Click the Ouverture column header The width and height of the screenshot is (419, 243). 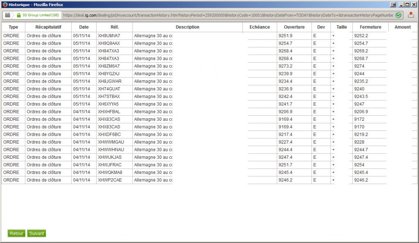[294, 27]
